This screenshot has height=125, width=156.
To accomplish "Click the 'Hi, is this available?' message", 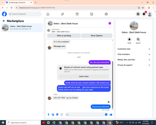I will [x=61, y=42].
